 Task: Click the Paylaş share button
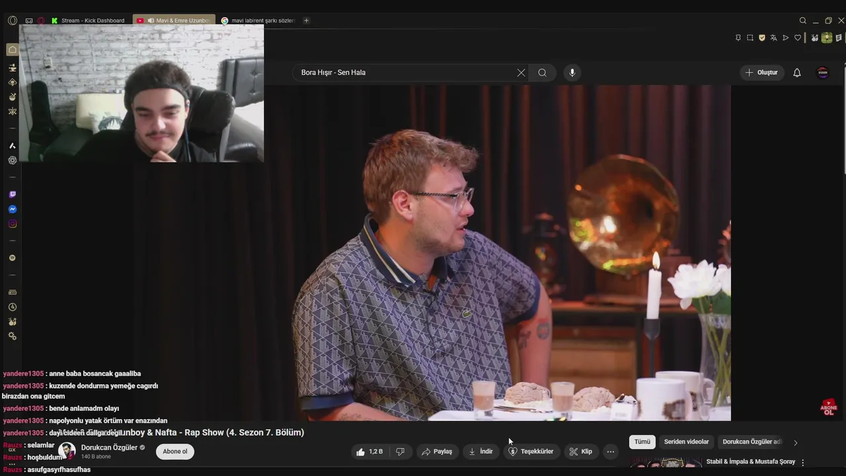tap(438, 452)
